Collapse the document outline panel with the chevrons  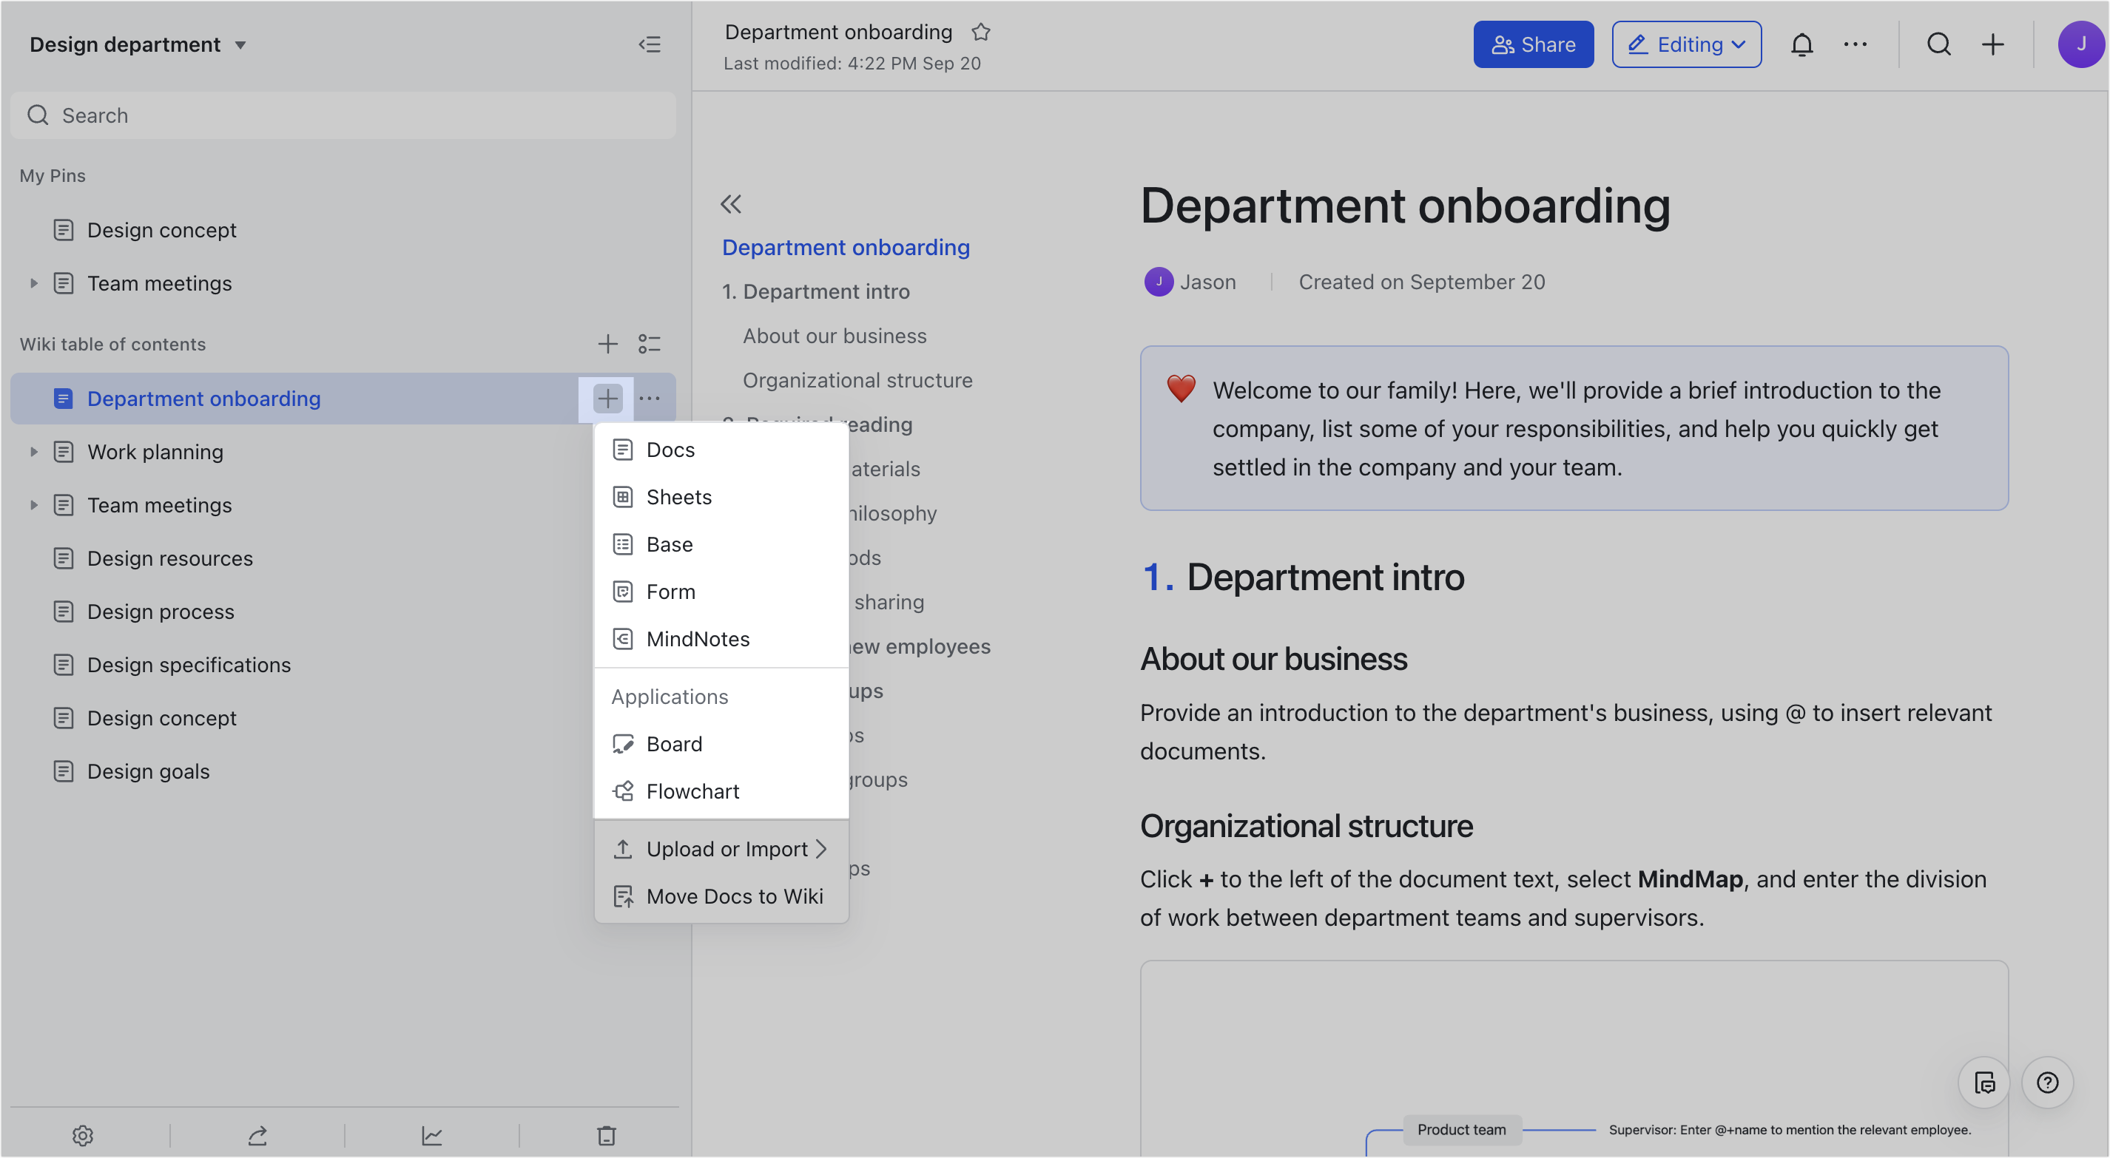(732, 203)
